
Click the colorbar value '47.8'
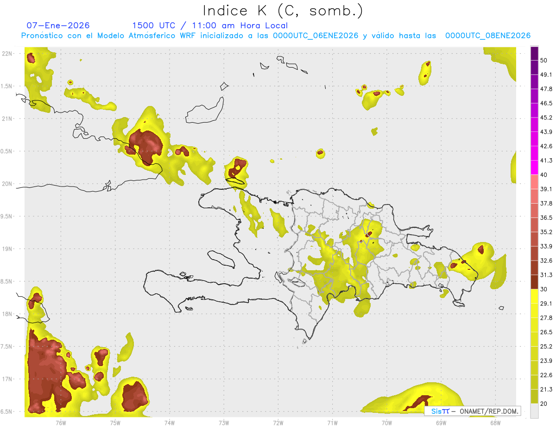click(546, 89)
